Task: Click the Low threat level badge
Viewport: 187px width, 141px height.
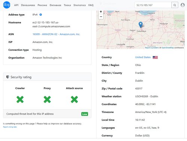Action: [85, 114]
